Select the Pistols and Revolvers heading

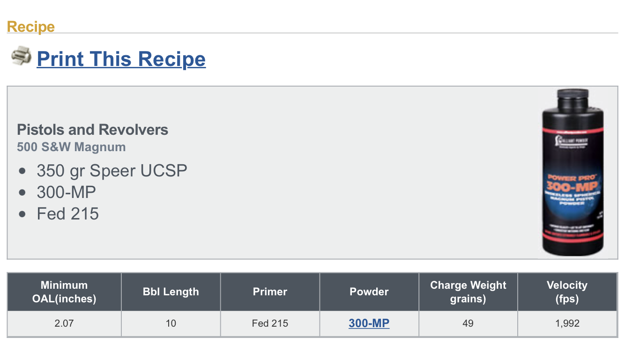tap(92, 130)
